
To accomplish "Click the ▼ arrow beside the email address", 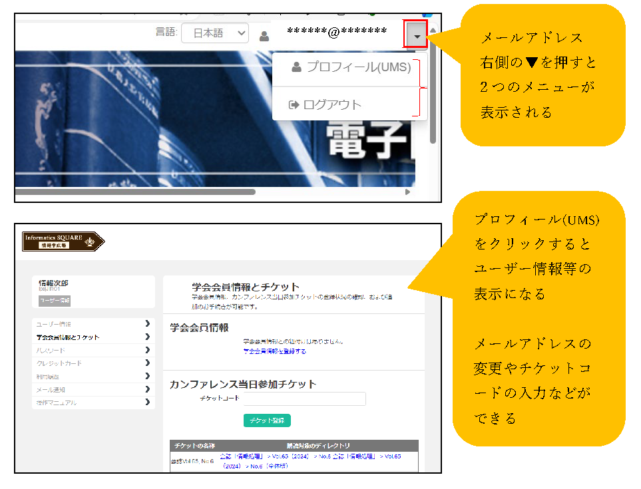I will (416, 36).
